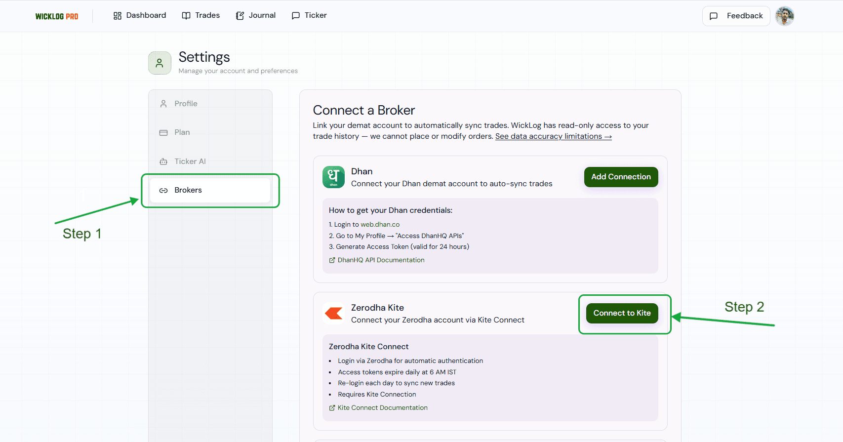
Task: Go to the Trades page
Action: [x=201, y=15]
